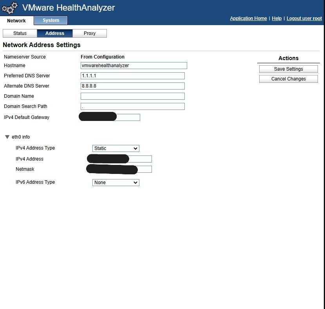This screenshot has width=325, height=309.
Task: Click the Netmask label
Action: click(x=25, y=169)
